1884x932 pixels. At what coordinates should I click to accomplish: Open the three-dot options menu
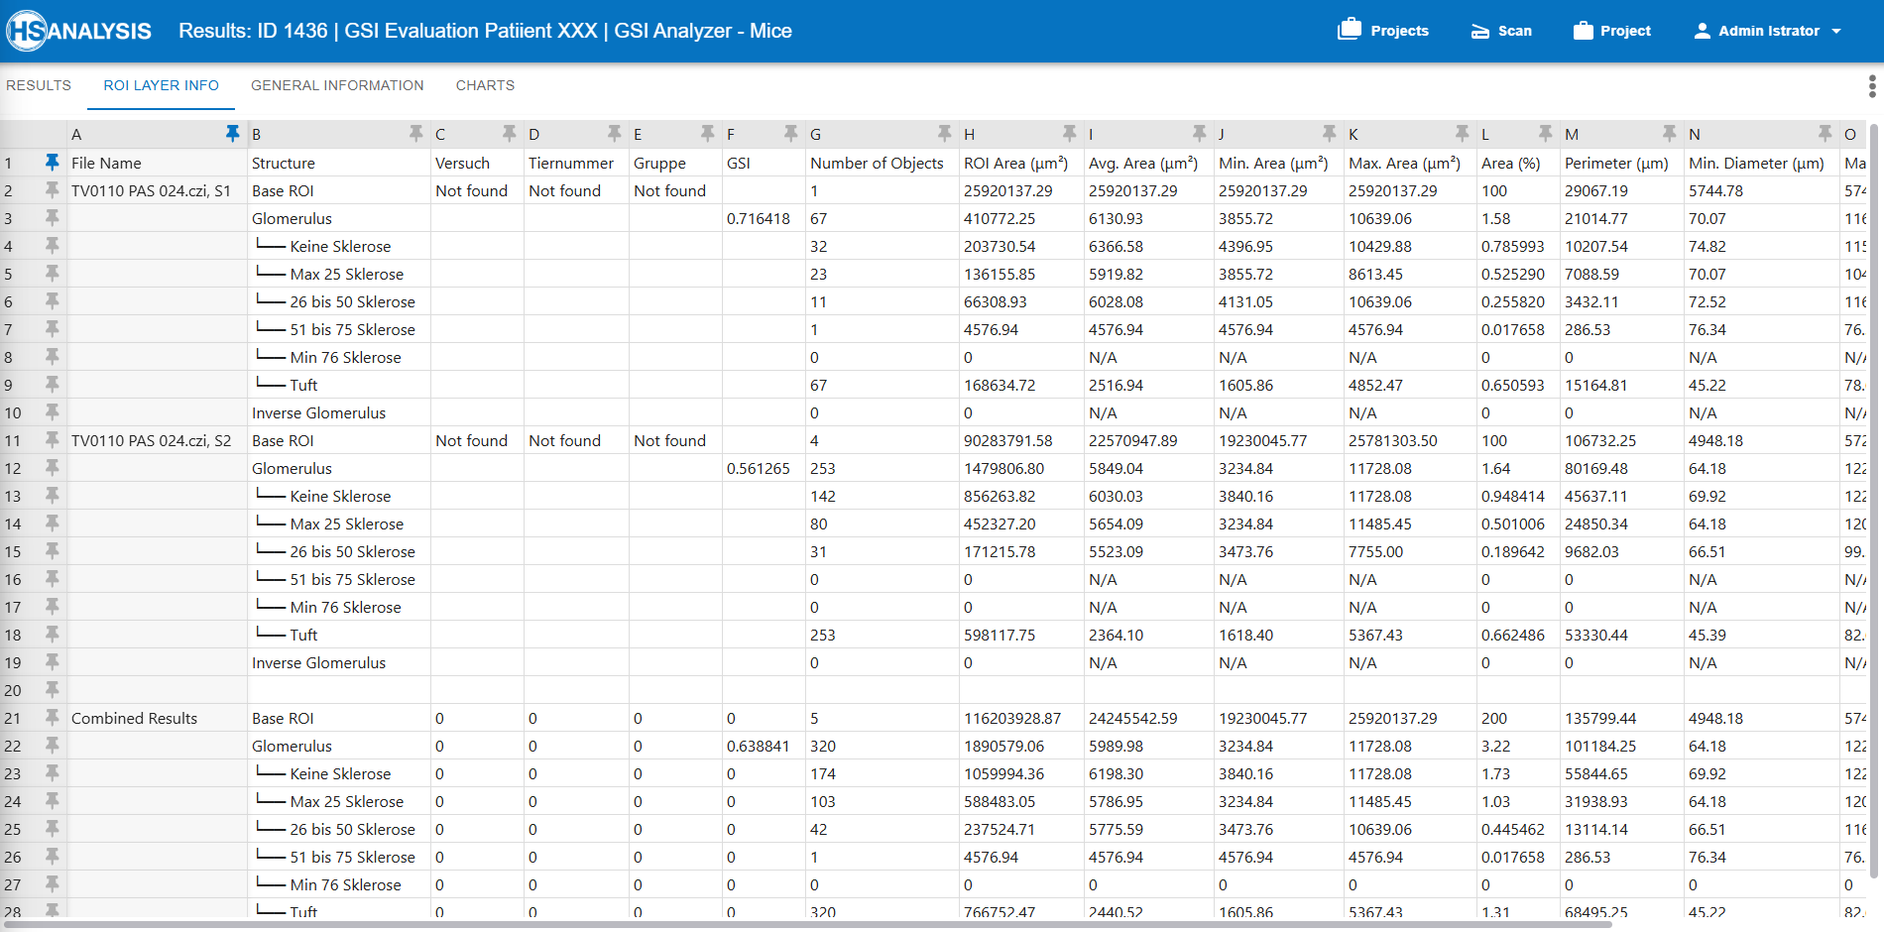(1872, 86)
